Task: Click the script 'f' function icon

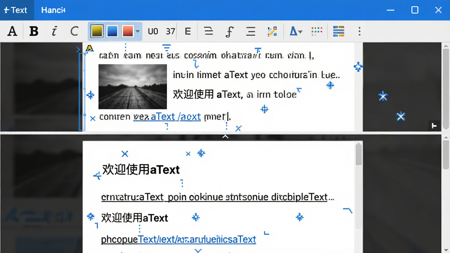Action: (x=229, y=32)
